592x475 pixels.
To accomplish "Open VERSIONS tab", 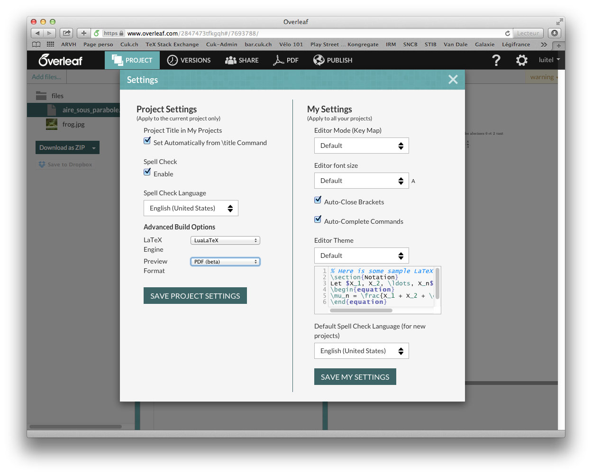I will (x=189, y=60).
